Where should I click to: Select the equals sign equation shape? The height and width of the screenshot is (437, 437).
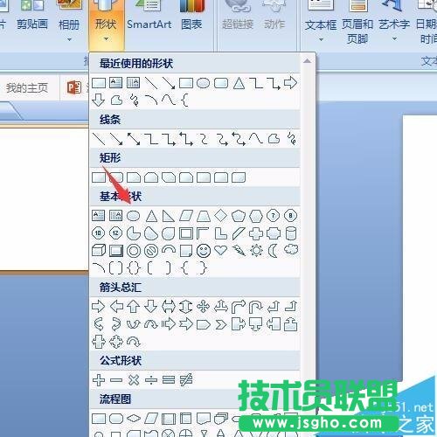tap(169, 380)
